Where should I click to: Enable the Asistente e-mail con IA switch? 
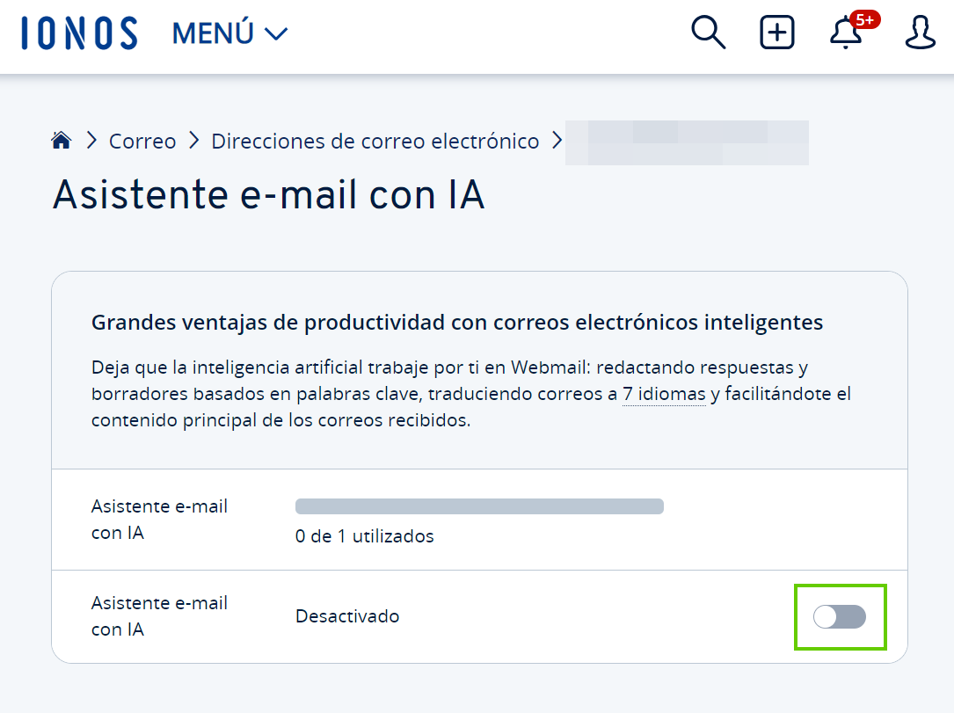pyautogui.click(x=840, y=617)
